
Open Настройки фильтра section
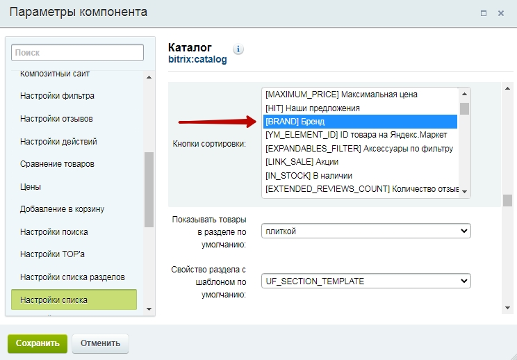pos(57,96)
